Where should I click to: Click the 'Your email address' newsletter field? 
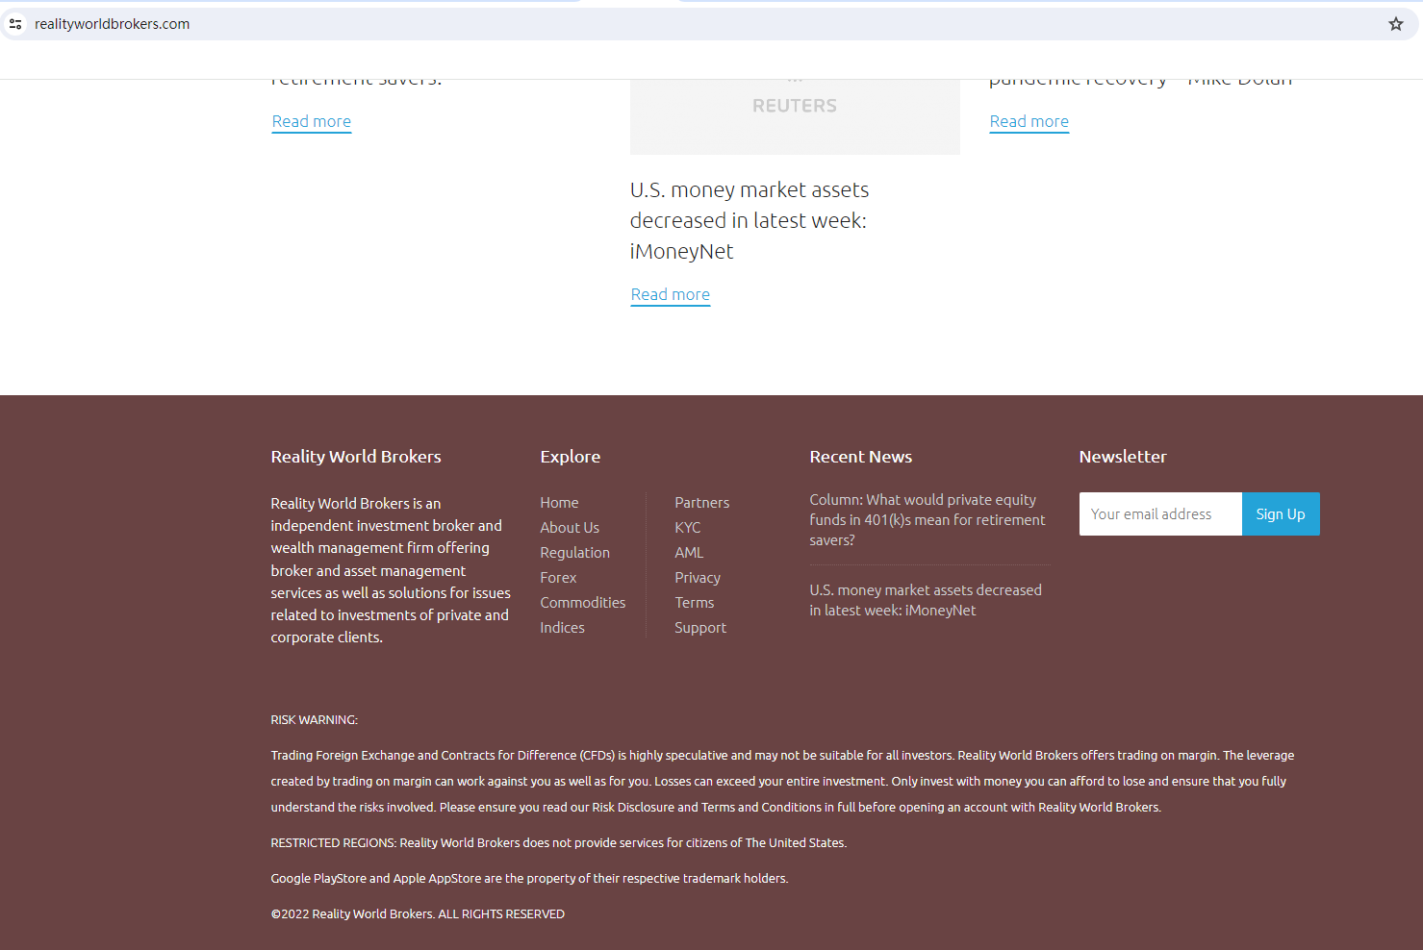tap(1160, 514)
